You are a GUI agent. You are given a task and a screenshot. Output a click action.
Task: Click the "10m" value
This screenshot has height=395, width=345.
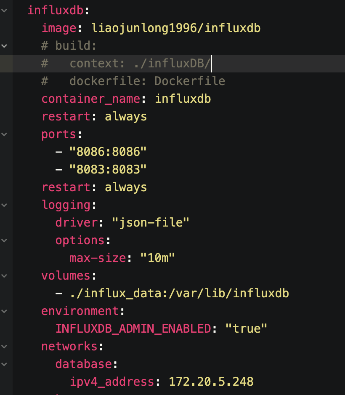pos(157,258)
